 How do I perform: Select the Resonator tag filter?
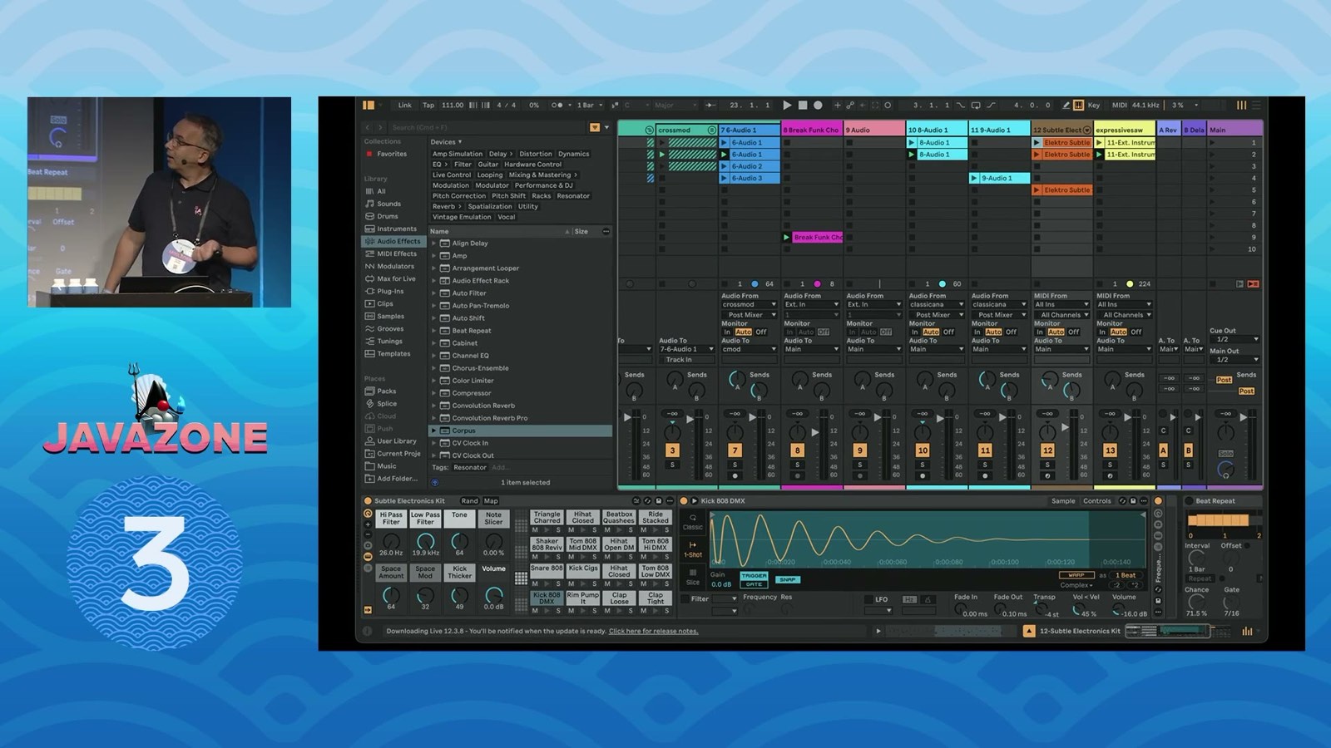pos(573,196)
